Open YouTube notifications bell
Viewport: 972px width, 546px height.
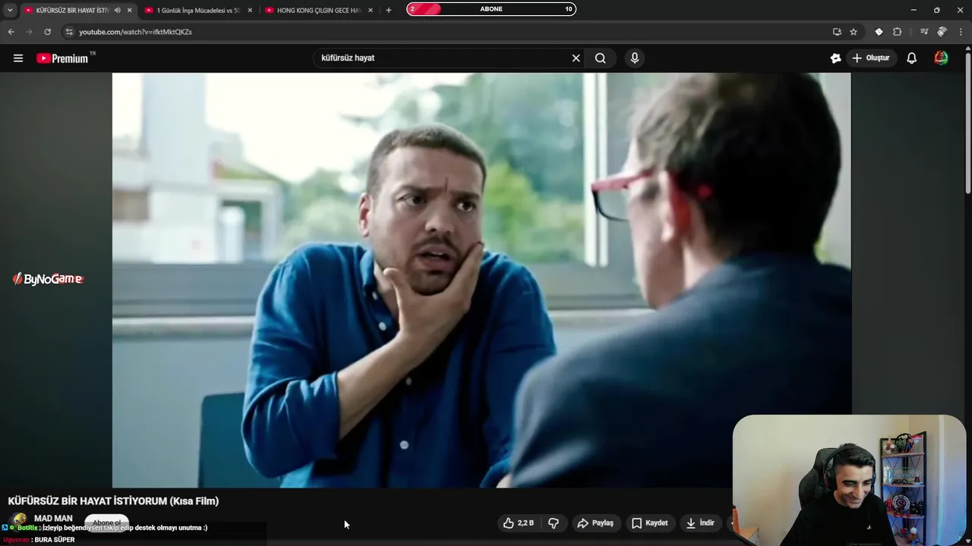[912, 58]
